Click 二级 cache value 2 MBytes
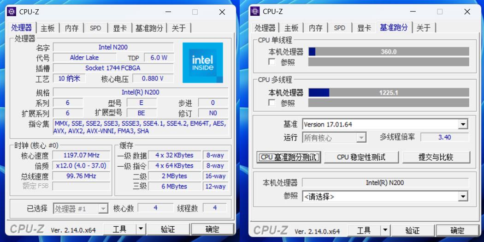 click(x=174, y=176)
